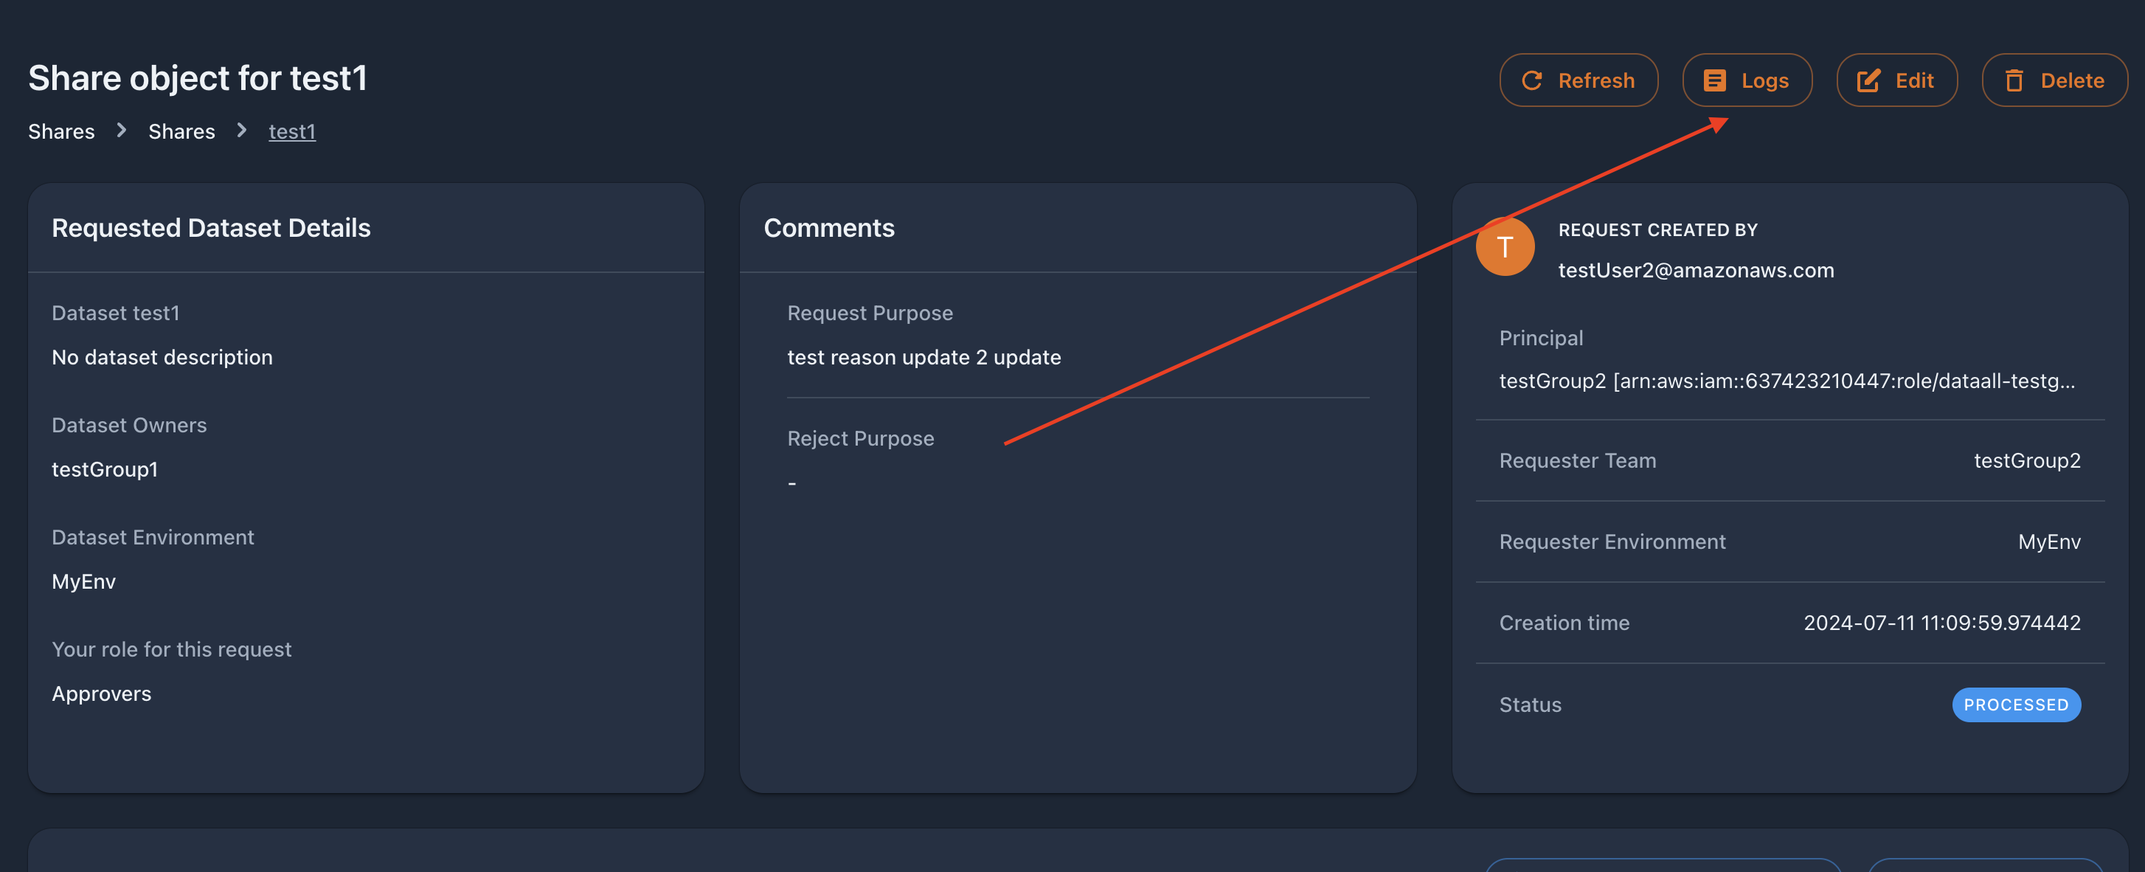2145x872 pixels.
Task: Open the share Logs
Action: 1747,80
